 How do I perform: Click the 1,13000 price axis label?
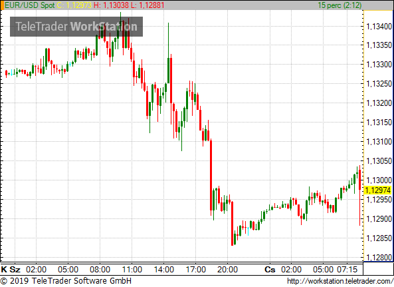click(x=379, y=180)
